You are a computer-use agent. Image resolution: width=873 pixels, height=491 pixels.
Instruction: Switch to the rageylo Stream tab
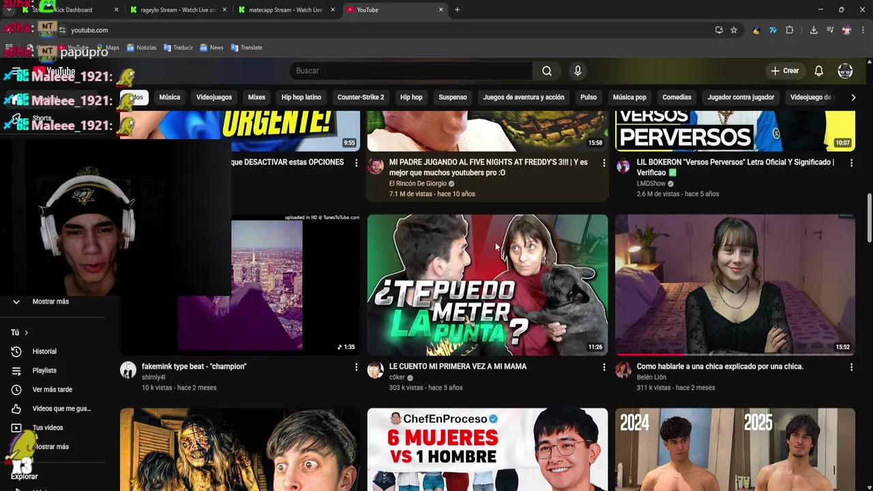pyautogui.click(x=178, y=10)
